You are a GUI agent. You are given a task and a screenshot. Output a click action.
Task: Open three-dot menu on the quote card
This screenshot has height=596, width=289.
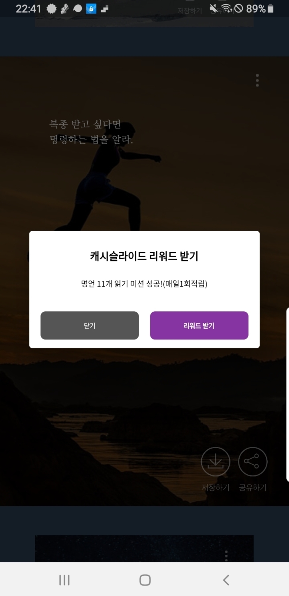point(257,80)
